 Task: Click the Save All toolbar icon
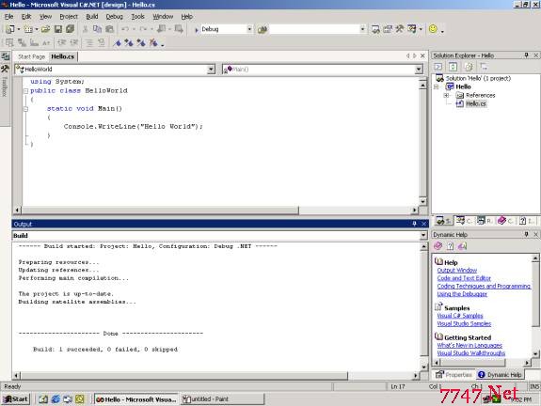point(70,29)
